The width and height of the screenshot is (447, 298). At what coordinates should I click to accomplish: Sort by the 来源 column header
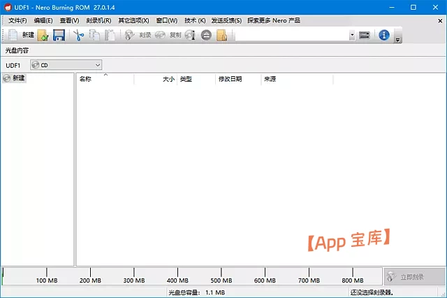(x=297, y=79)
